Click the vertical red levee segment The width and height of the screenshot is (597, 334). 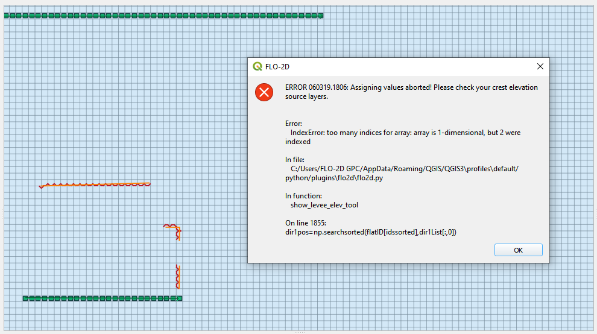pos(178,277)
